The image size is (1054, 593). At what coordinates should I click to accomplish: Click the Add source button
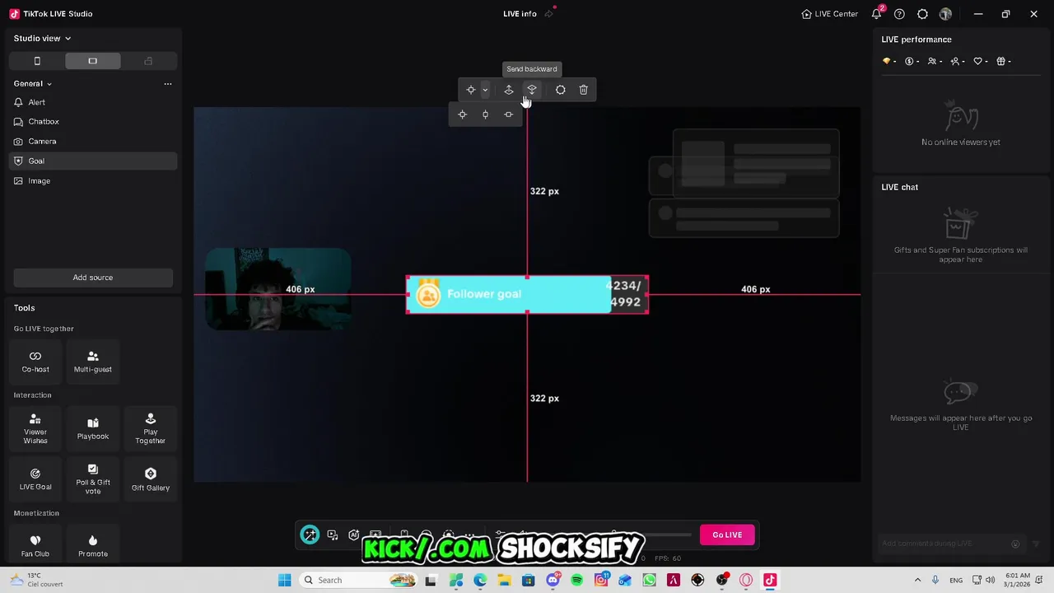(93, 278)
